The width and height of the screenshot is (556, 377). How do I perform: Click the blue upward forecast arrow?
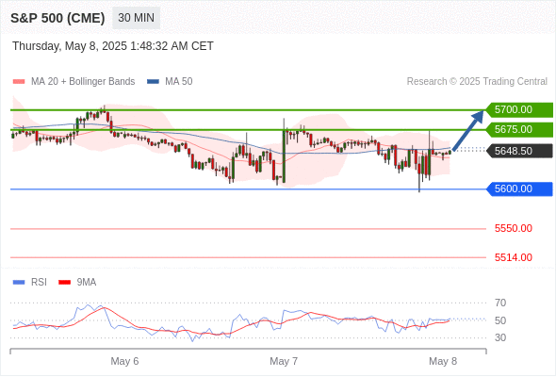(x=468, y=131)
